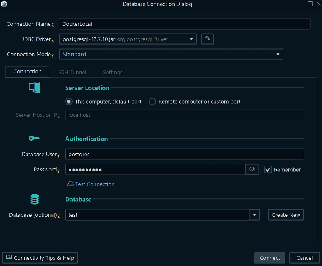This screenshot has height=266, width=322.
Task: Click the info icon next to Connection Mode
Action: tap(52, 55)
